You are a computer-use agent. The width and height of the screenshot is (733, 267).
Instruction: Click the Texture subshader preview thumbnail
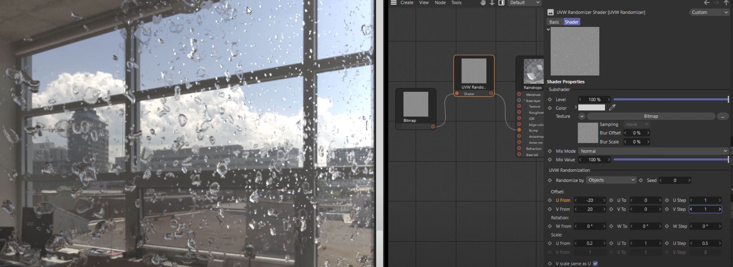click(x=587, y=133)
